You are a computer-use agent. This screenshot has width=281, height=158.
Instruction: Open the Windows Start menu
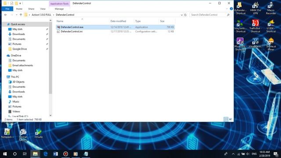(x=5, y=154)
